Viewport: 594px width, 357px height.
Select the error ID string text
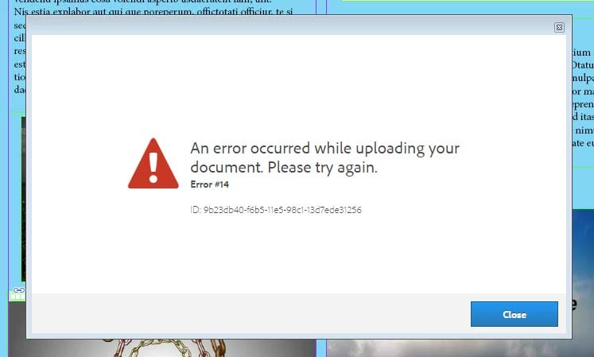[x=276, y=210]
